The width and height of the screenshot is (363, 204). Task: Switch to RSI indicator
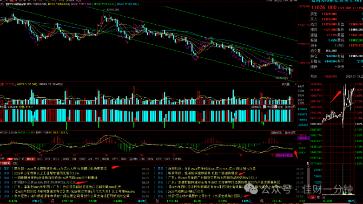click(48, 159)
